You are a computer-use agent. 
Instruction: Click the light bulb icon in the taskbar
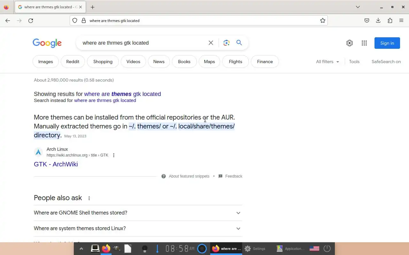[145, 249]
